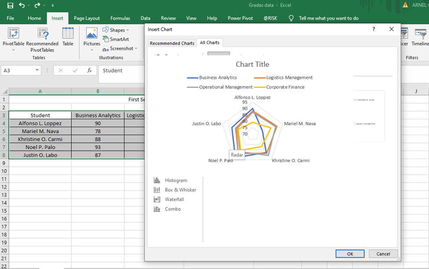Customize the Quick Access Toolbar
429x269 pixels.
point(52,5)
